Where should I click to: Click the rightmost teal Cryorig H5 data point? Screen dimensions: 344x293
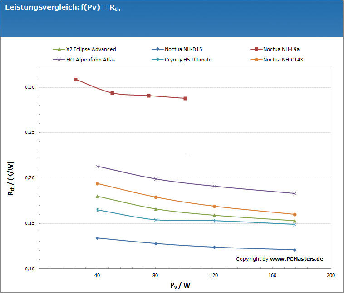[x=295, y=225]
